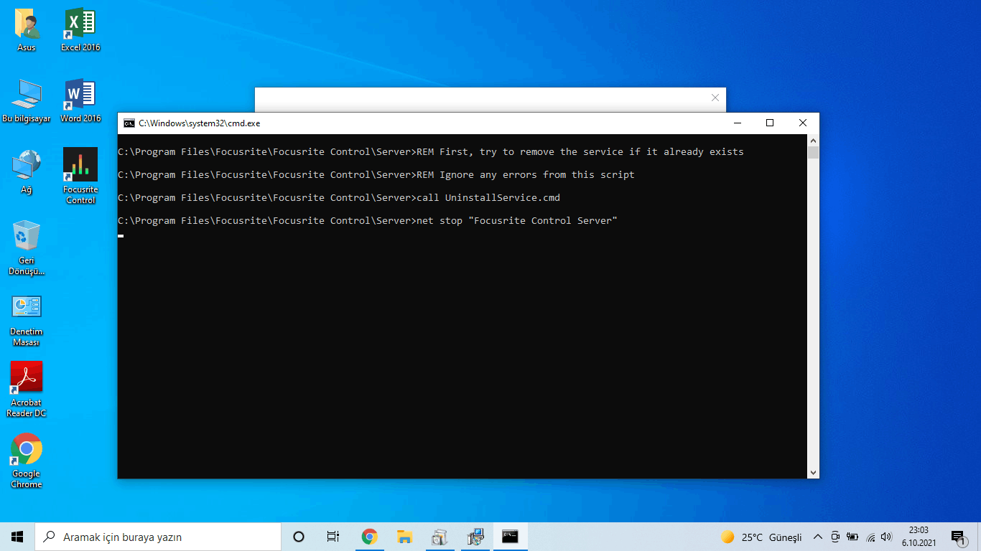
Task: Minimize the cmd.exe window
Action: (737, 123)
